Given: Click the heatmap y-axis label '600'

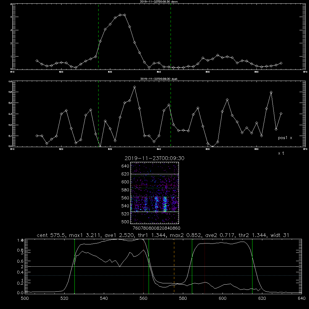Looking at the screenshot, I should pos(125,182).
